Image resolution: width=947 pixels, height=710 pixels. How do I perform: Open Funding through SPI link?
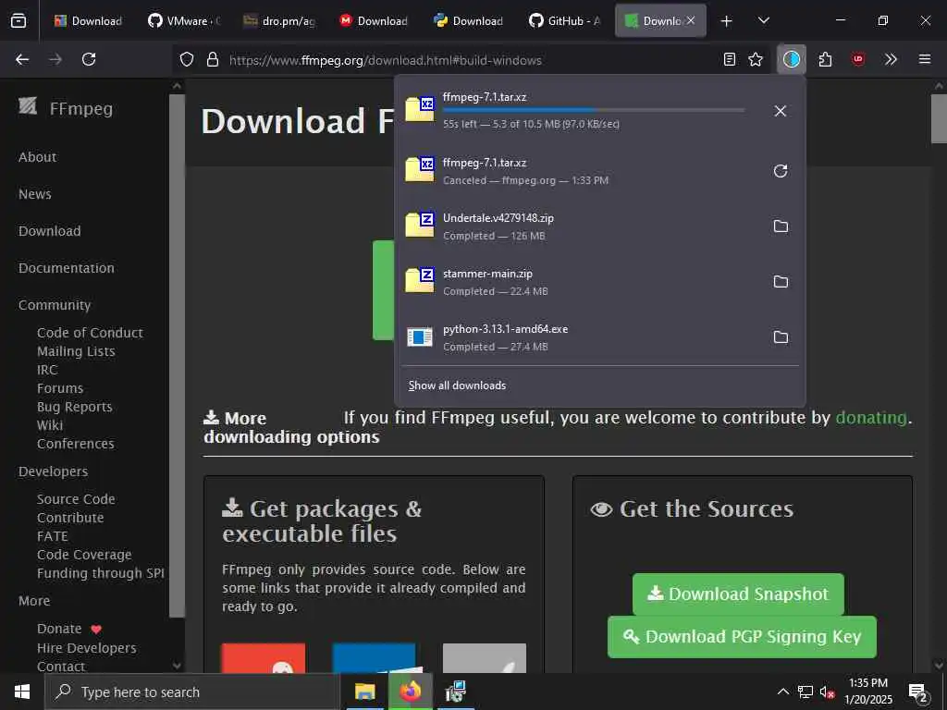click(100, 573)
